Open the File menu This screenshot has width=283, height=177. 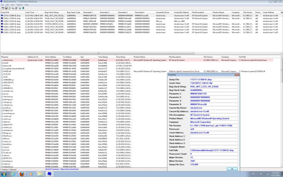(x=2, y=5)
